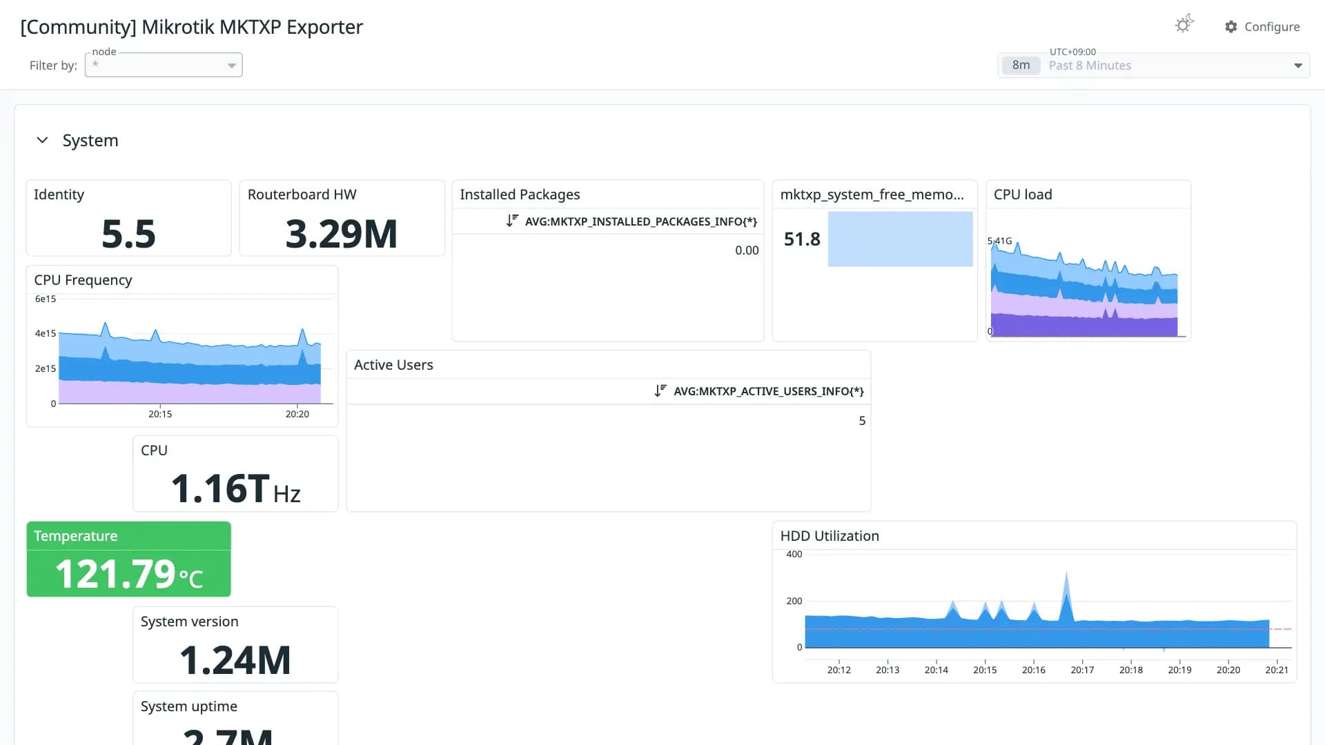Sort Installed Packages by the sort icon

pos(512,221)
